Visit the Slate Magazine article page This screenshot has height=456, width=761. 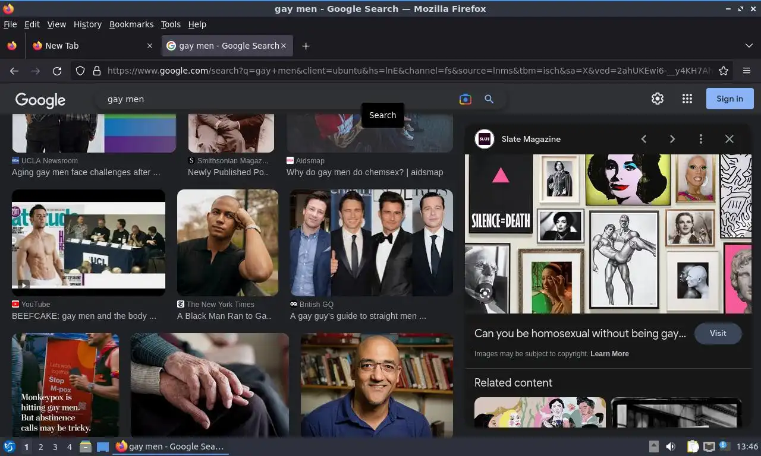718,333
